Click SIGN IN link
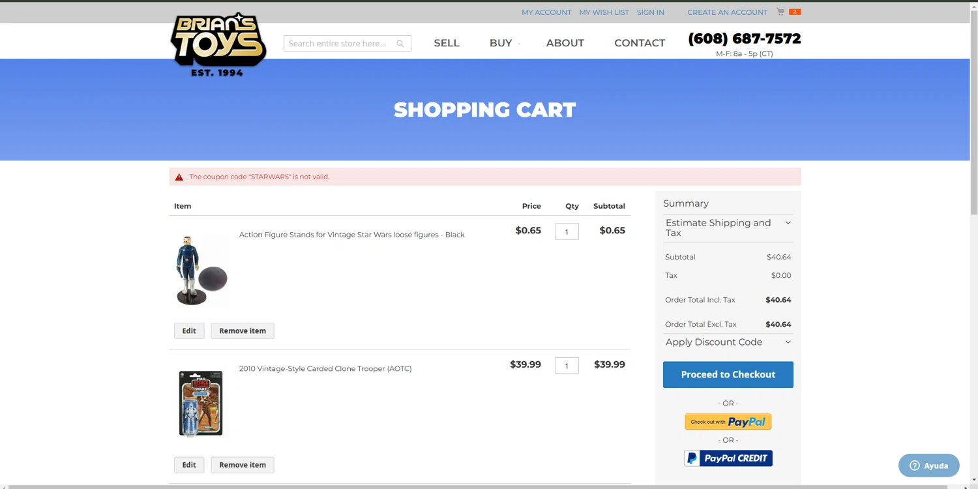Viewport: 978px width, 489px height. pyautogui.click(x=651, y=12)
